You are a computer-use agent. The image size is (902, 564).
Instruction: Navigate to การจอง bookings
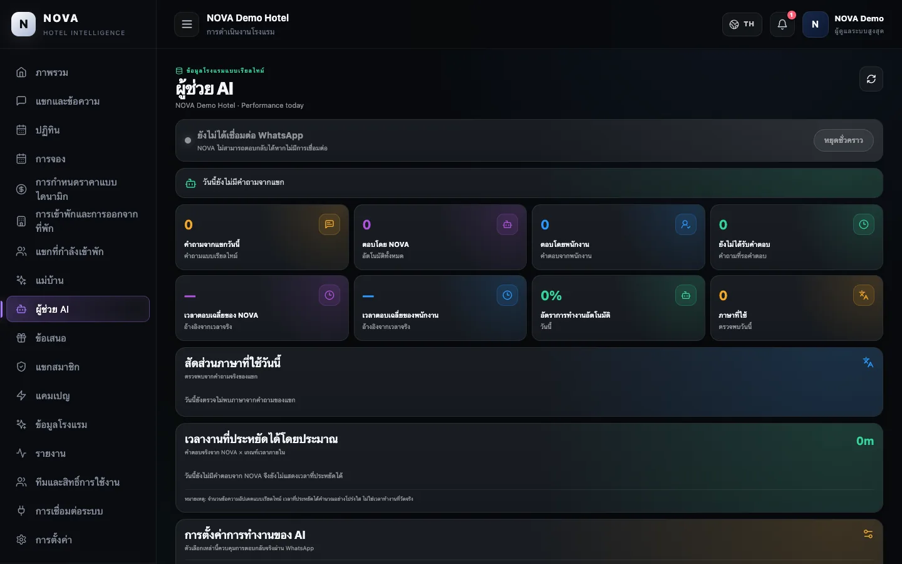click(x=78, y=159)
